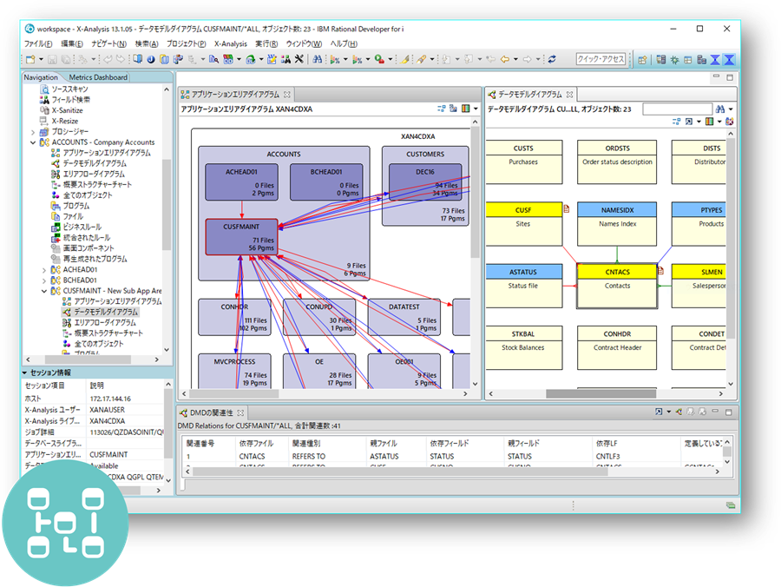Expand the プロシージャー tree node
This screenshot has height=587, width=781.
[33, 132]
